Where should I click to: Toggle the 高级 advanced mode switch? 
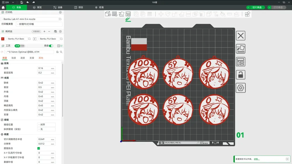point(51,46)
